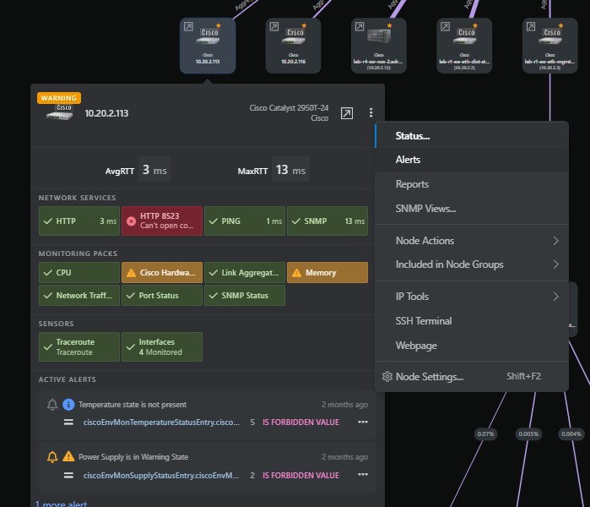This screenshot has height=507, width=590.
Task: Open three-dot options for Temperature alert
Action: pos(363,422)
